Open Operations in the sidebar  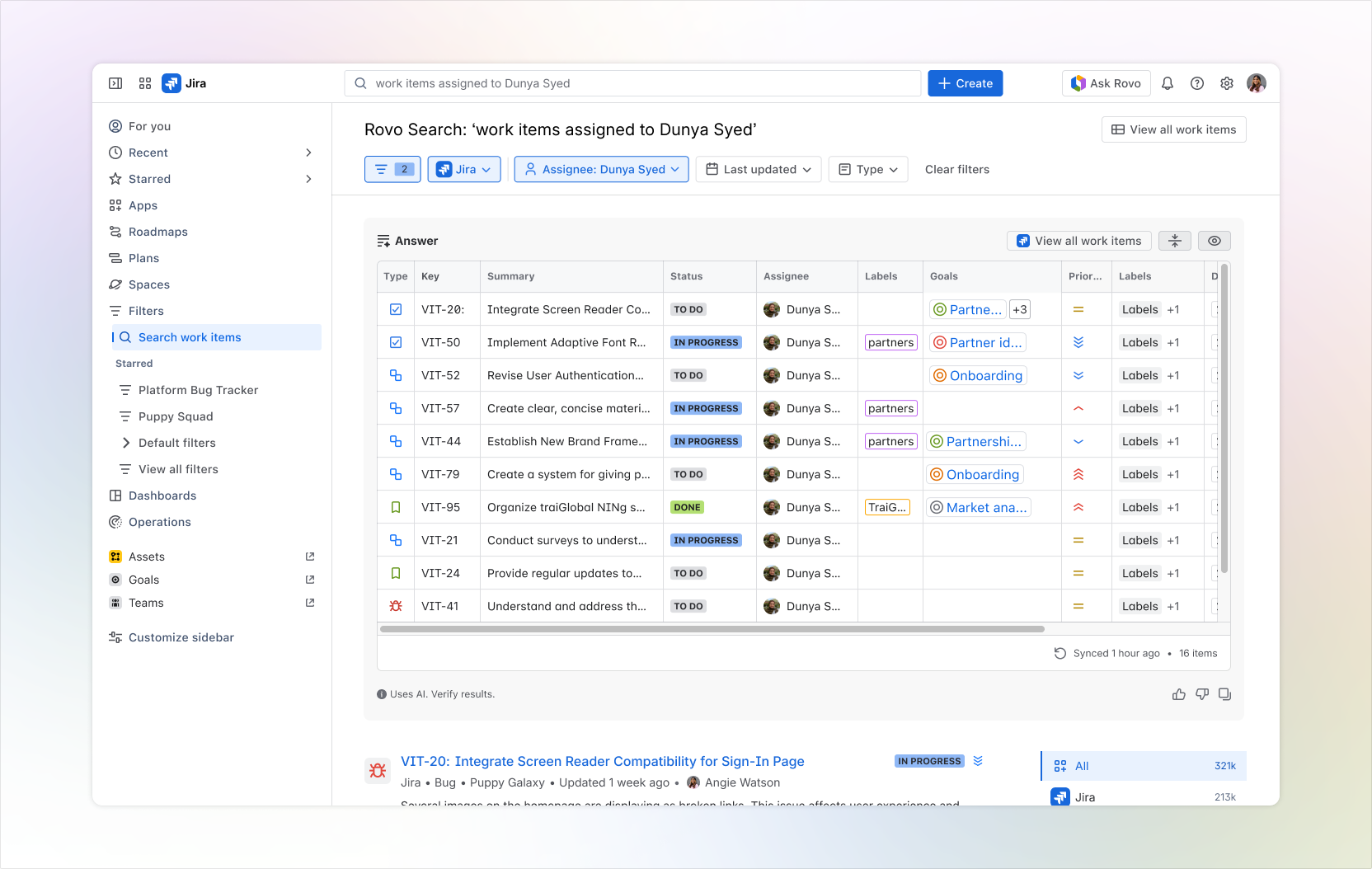(x=215, y=522)
